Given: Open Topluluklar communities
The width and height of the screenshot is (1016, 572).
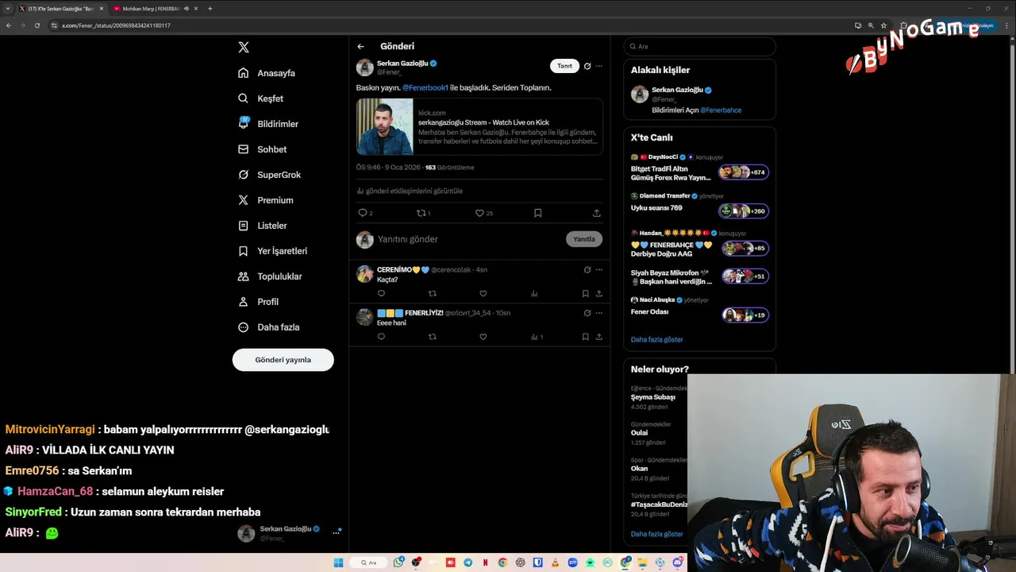Looking at the screenshot, I should [270, 276].
